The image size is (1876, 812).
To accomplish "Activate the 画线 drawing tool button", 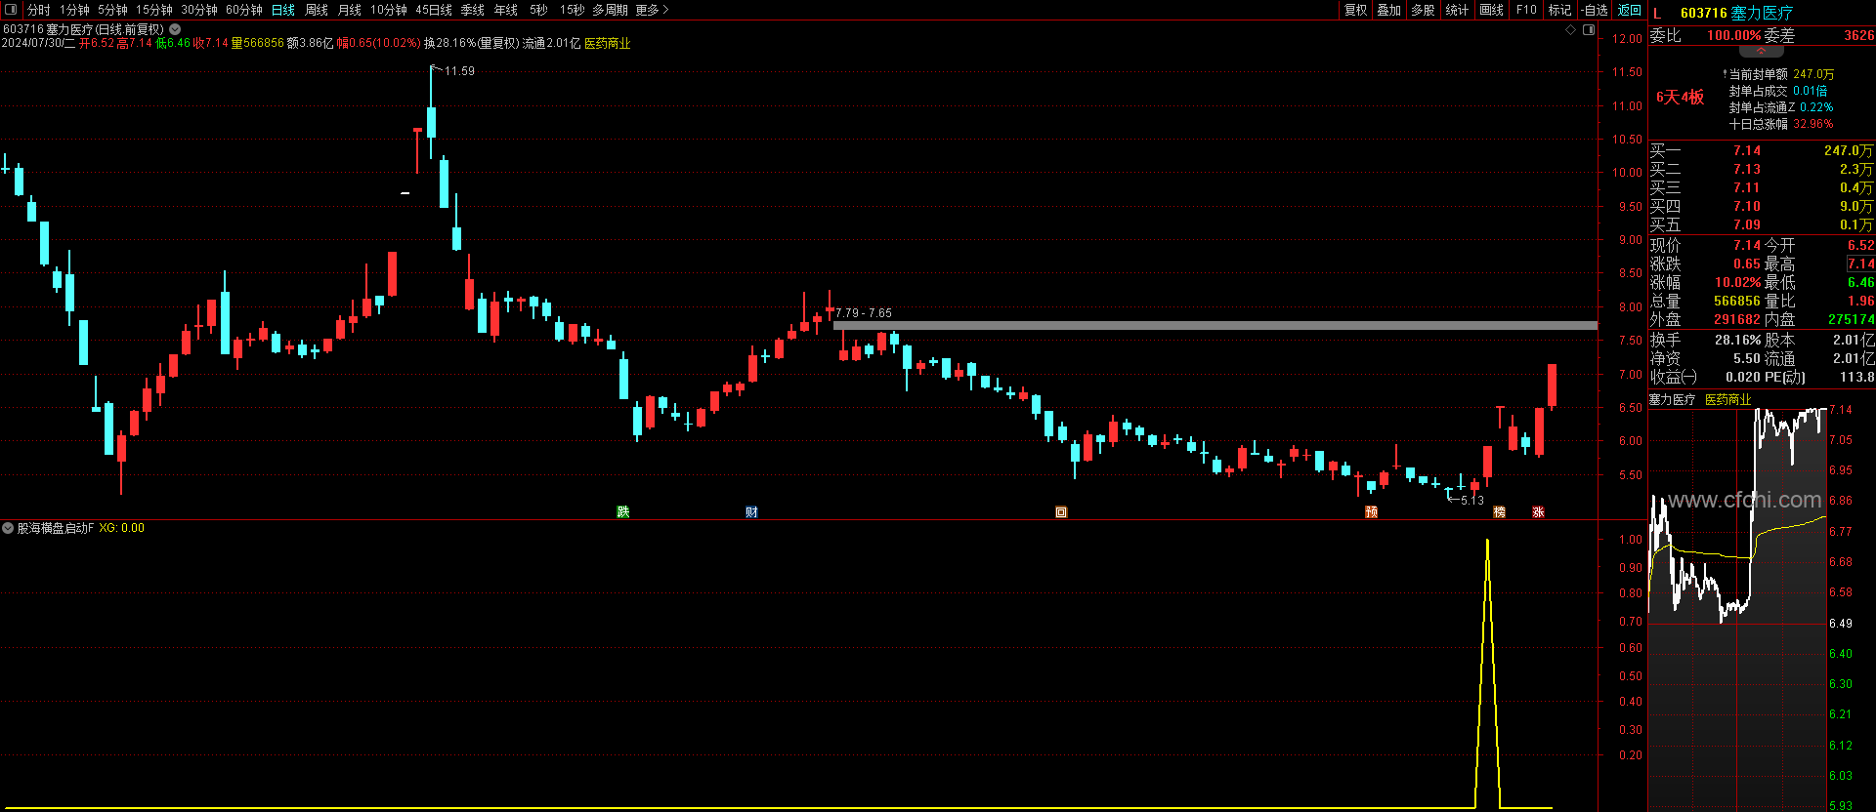I will 1492,10.
